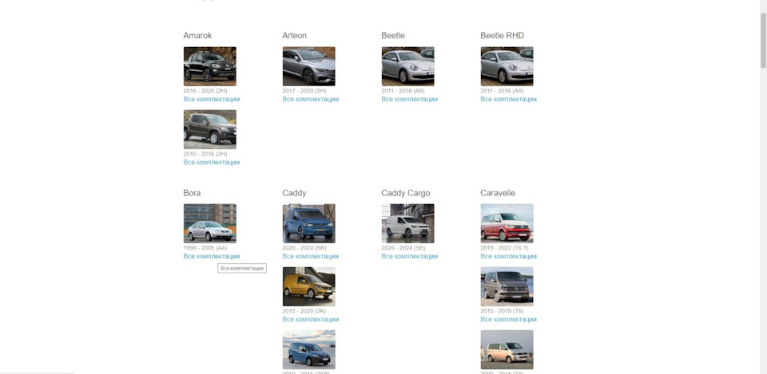Click the "Caddy Cargo" model heading
Screen dimensions: 767x374
406,193
